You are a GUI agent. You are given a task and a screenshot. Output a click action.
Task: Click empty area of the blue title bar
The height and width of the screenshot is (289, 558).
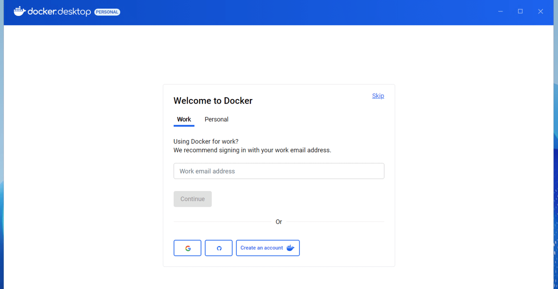(x=291, y=12)
